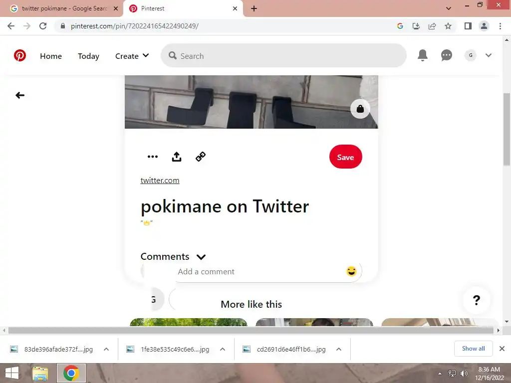
Task: Click Chrome icon in taskbar
Action: 71,373
